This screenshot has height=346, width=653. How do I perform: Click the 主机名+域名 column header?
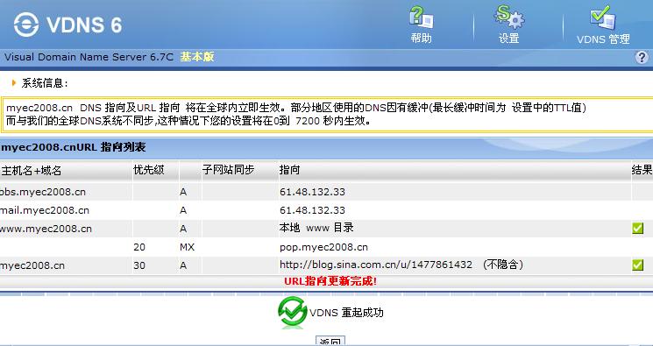[32, 170]
